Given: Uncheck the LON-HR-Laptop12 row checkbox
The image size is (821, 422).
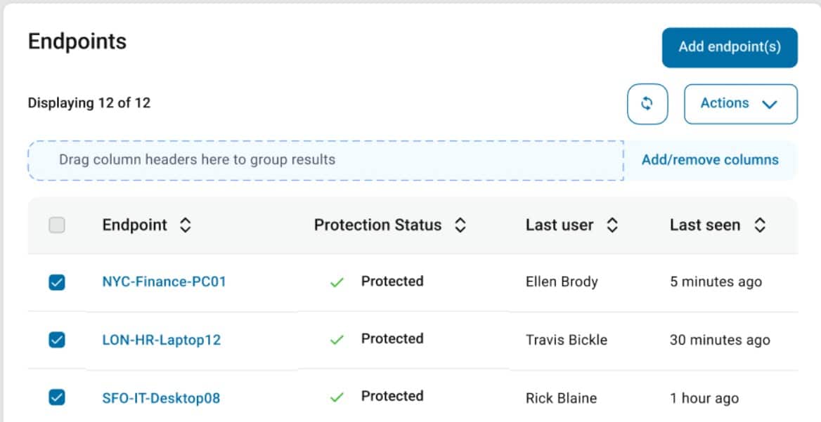Looking at the screenshot, I should coord(57,339).
